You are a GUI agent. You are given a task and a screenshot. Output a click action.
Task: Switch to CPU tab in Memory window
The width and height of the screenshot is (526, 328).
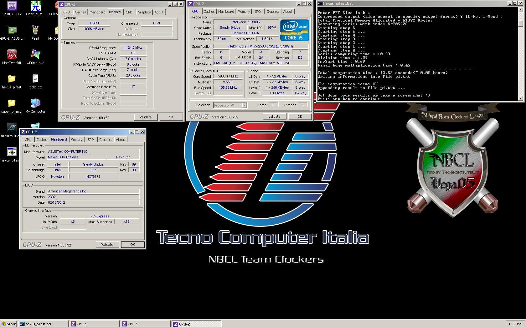click(67, 12)
